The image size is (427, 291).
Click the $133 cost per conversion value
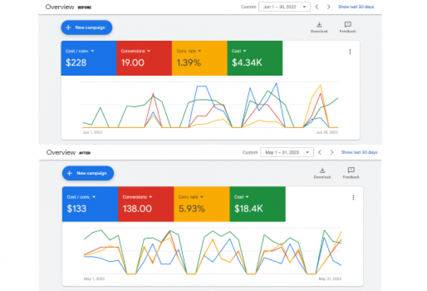point(77,209)
